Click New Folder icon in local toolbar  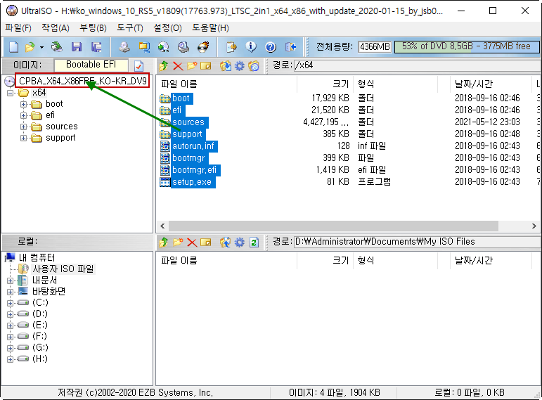(x=178, y=243)
